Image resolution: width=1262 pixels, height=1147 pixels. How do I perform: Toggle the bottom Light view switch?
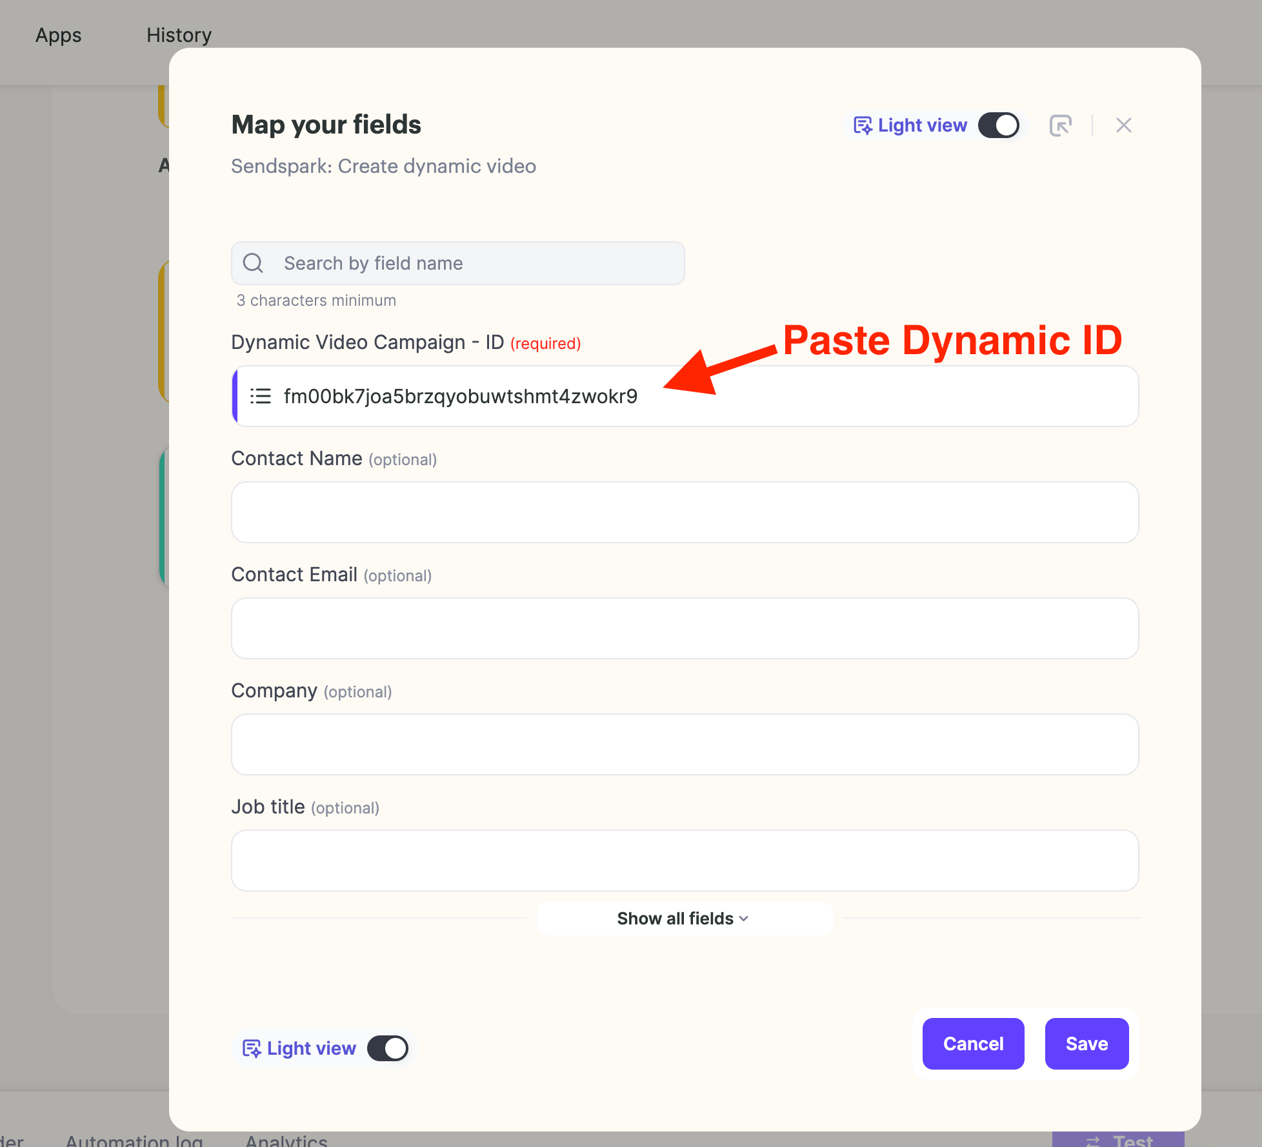[x=387, y=1048]
